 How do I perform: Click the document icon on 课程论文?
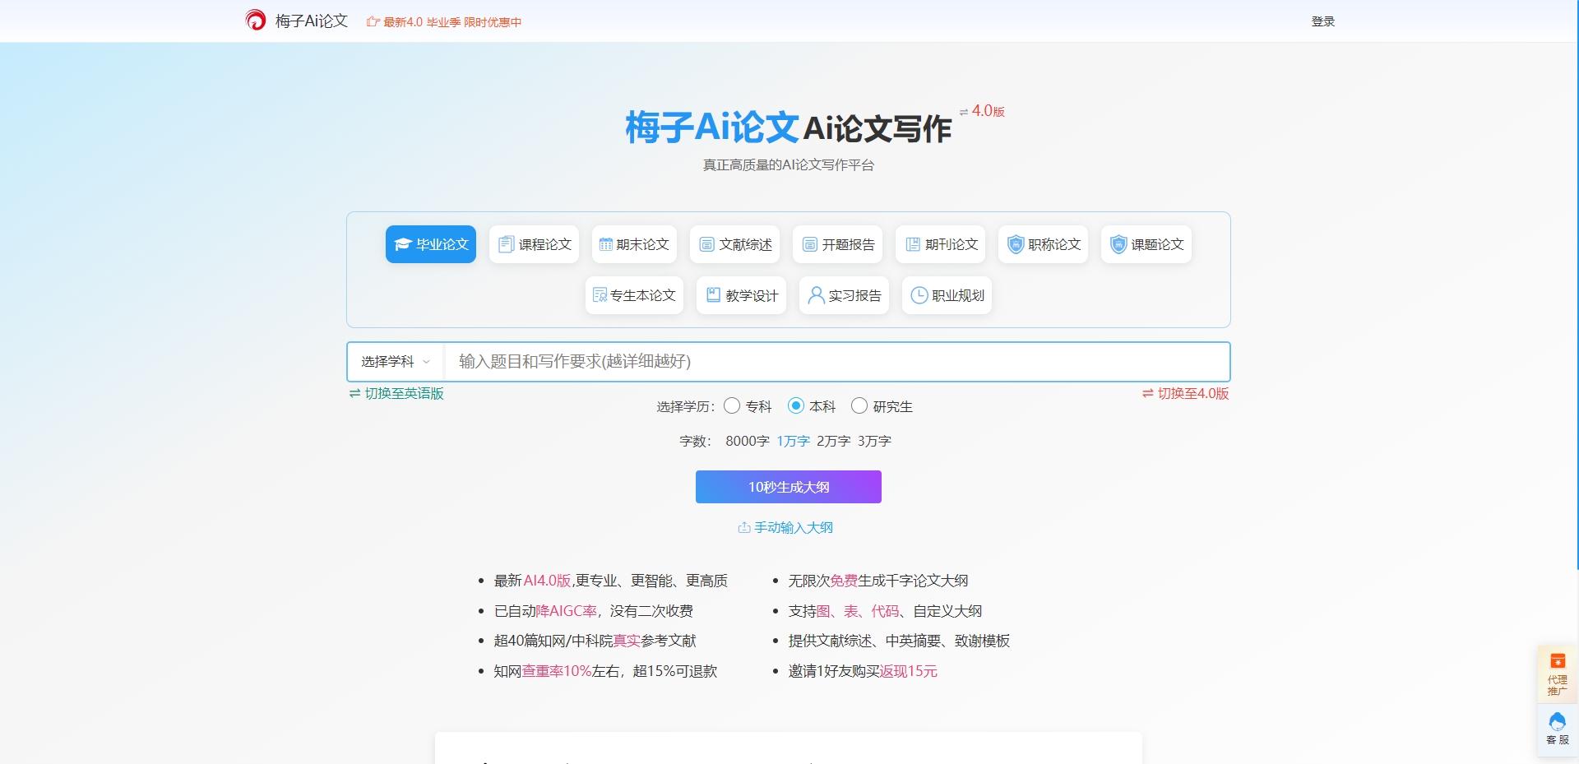[x=506, y=244]
